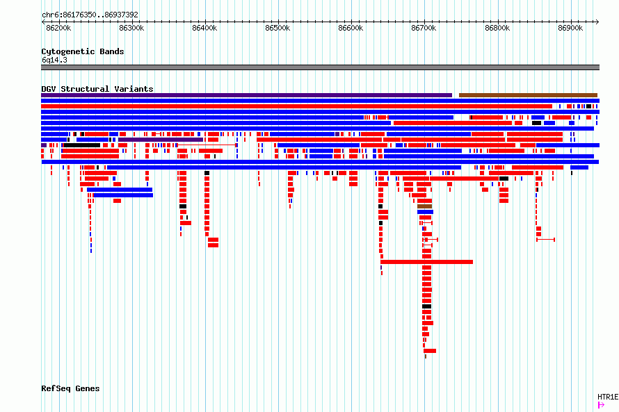
Task: Click the left arrowhead of the coordinate ruler
Action: (x=43, y=22)
